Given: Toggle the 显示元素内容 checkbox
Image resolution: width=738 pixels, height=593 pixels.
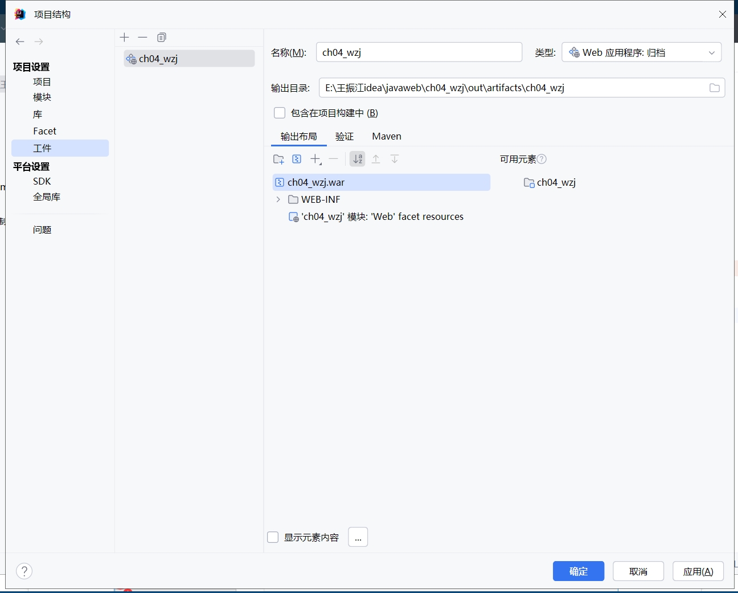Looking at the screenshot, I should 273,537.
